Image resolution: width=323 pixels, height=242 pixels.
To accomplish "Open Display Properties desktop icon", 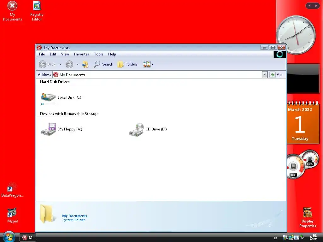I will (308, 217).
